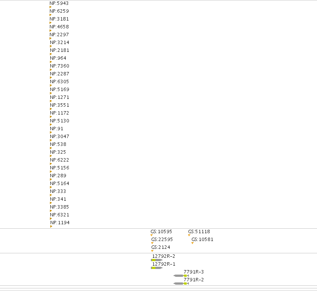Select the 7791R-2 label

(x=194, y=280)
